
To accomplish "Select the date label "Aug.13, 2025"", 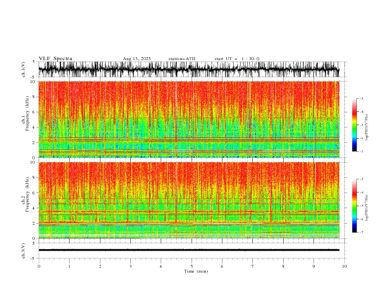I will pyautogui.click(x=137, y=59).
